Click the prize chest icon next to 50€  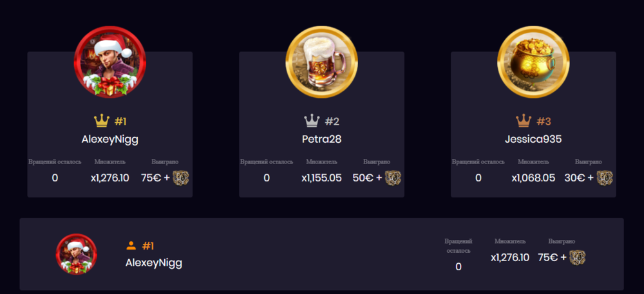tap(393, 178)
